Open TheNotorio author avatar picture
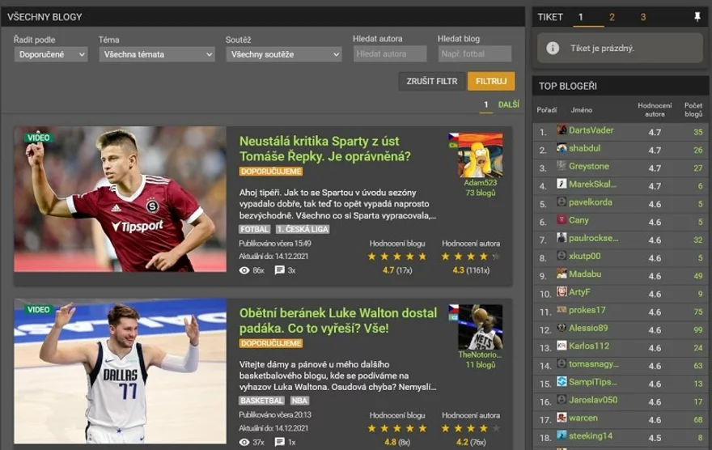This screenshot has width=712, height=450. [x=481, y=327]
